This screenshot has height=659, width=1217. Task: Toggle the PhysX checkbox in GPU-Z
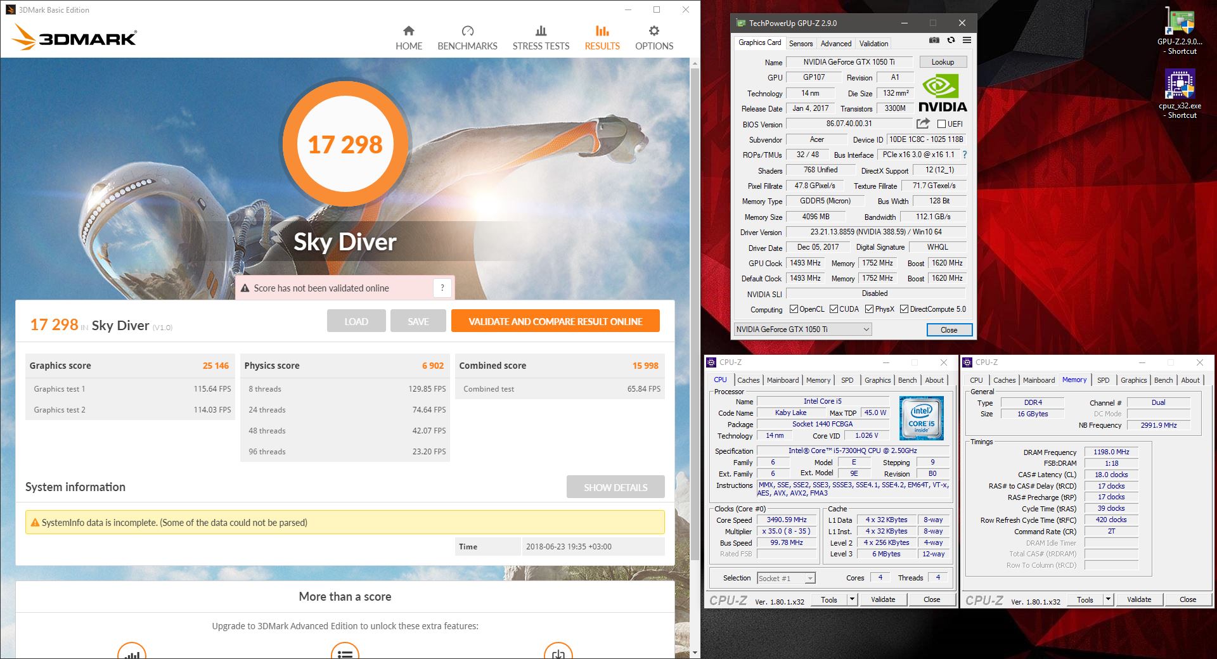coord(869,309)
